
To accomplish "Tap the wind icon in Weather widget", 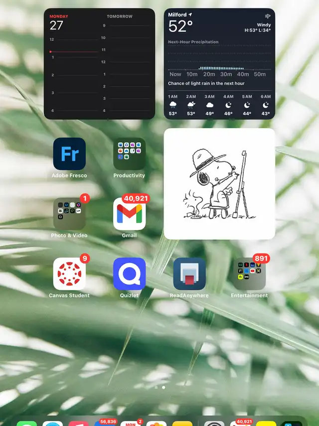I will coord(267,16).
